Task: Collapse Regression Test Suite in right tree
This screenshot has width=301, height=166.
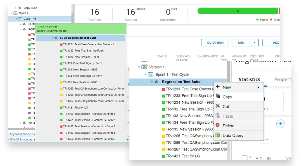Action: coord(152,82)
